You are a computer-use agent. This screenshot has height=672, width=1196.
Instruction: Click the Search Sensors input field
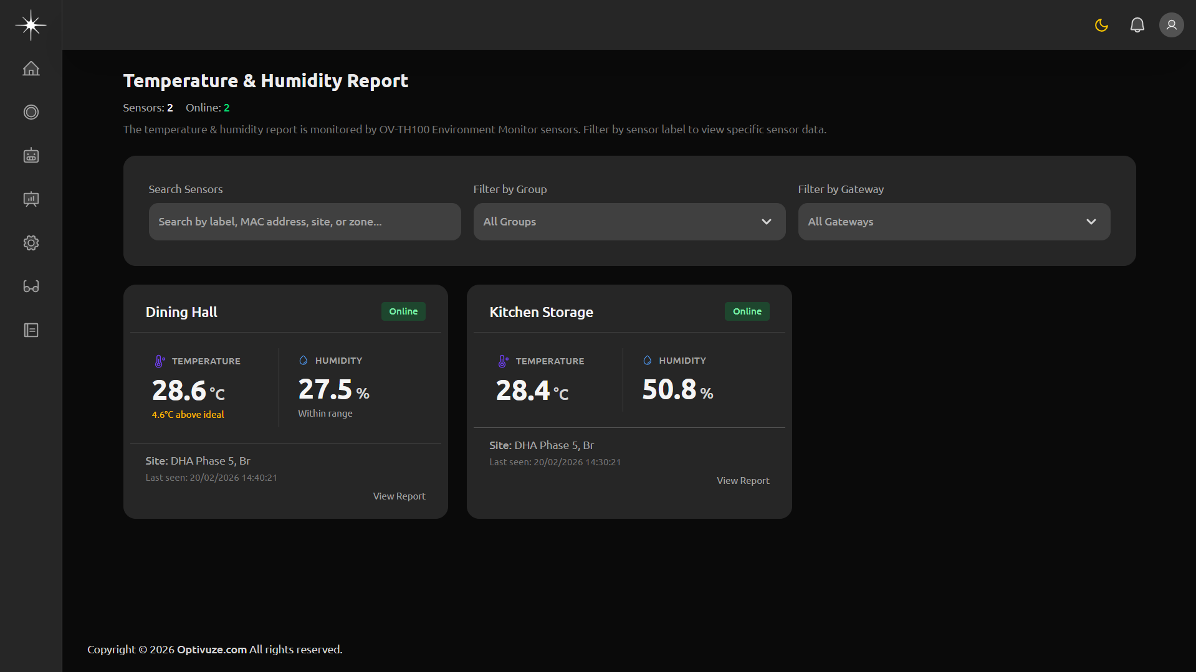click(x=305, y=222)
